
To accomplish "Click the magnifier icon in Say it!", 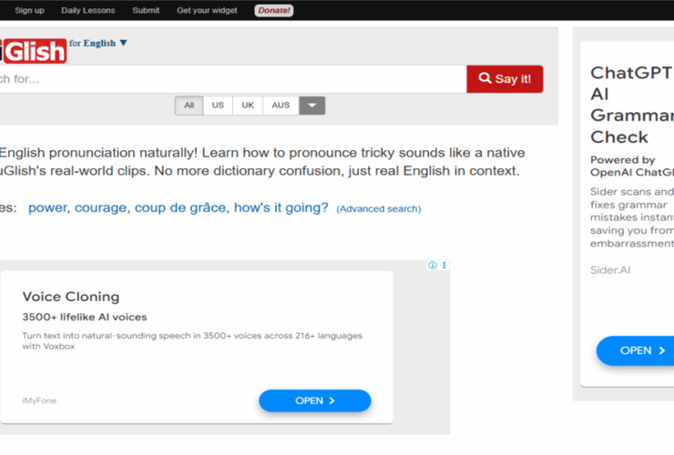I will pyautogui.click(x=485, y=78).
